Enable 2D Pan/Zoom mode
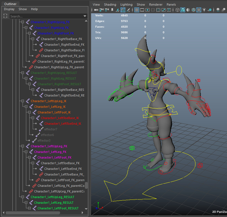This screenshot has height=217, width=227. pos(123,10)
